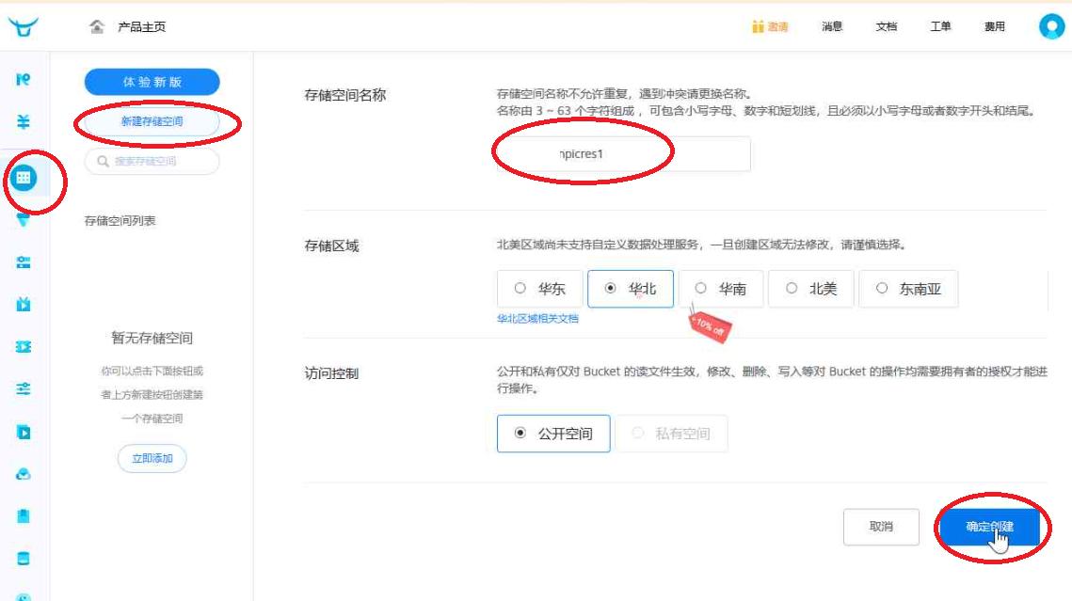Click the 取消 cancel button

click(880, 527)
